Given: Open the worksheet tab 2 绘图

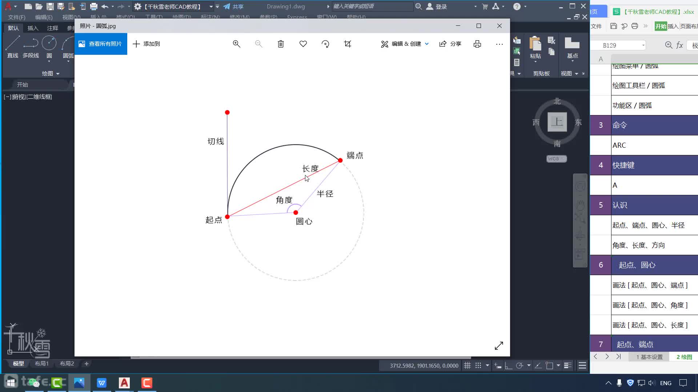Looking at the screenshot, I should (684, 357).
